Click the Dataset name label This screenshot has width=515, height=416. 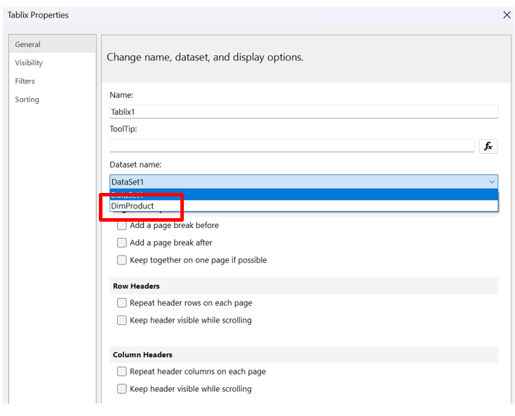[135, 164]
